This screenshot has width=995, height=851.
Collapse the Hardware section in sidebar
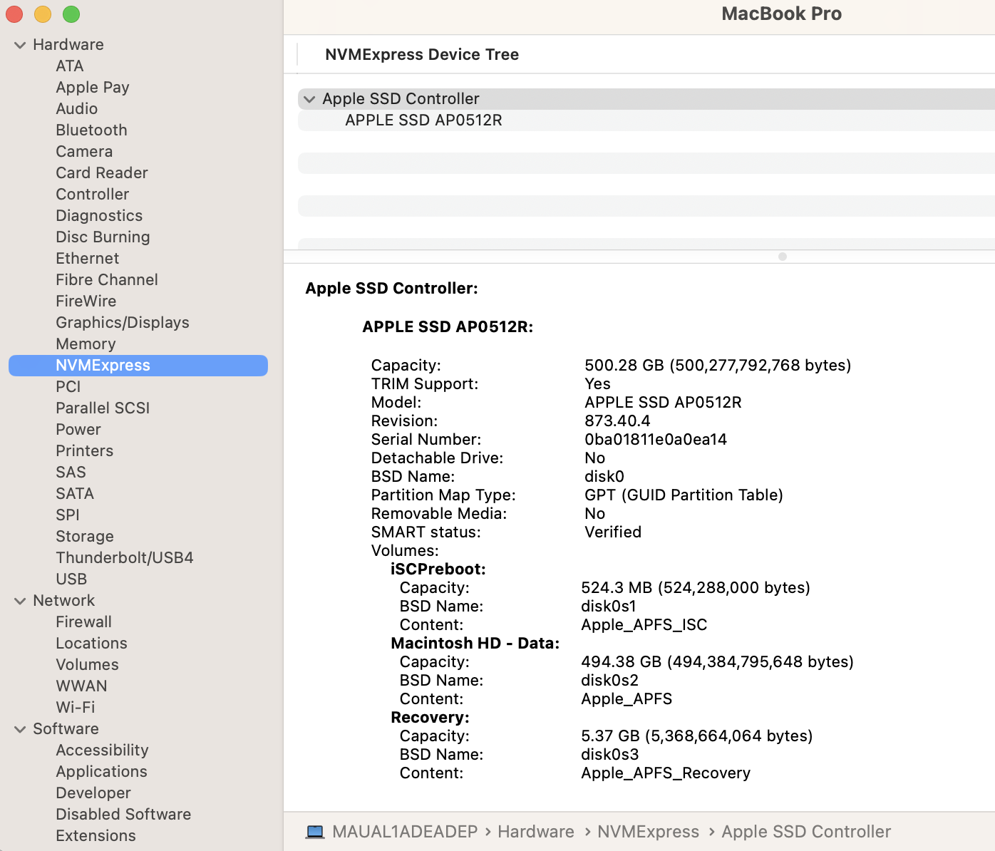pyautogui.click(x=20, y=45)
